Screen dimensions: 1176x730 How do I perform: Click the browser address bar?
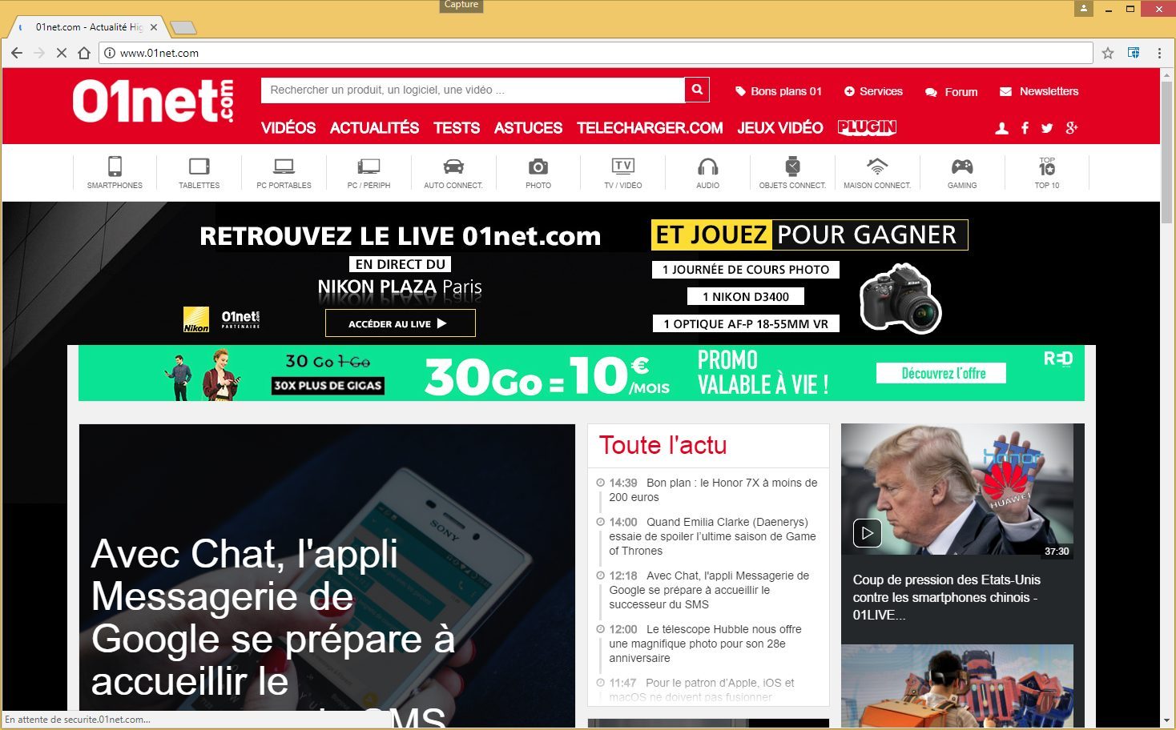[x=596, y=53]
